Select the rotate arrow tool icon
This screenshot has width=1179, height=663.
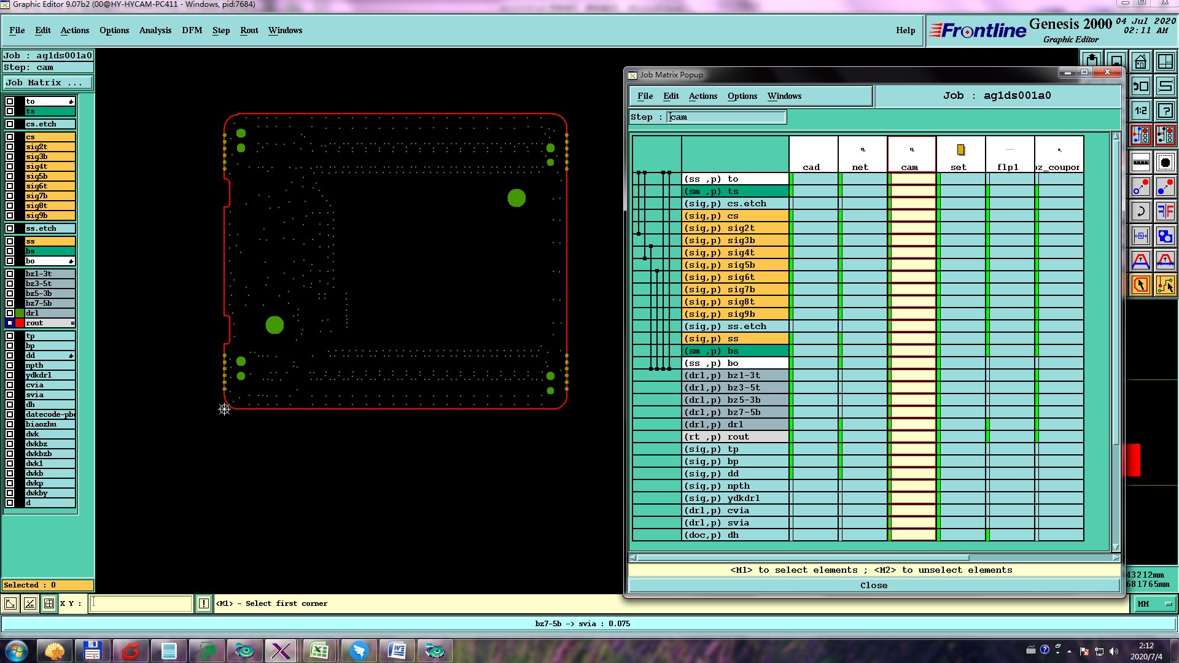pos(1140,211)
